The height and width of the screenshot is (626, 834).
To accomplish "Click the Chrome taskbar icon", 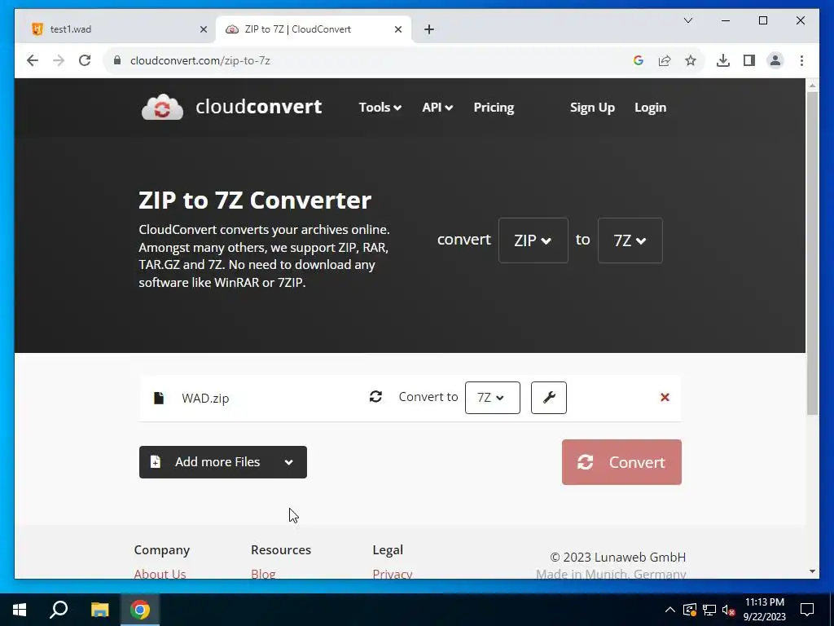I will click(140, 610).
